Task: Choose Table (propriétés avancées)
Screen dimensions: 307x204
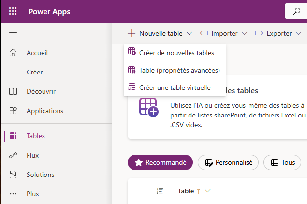Action: click(x=175, y=70)
